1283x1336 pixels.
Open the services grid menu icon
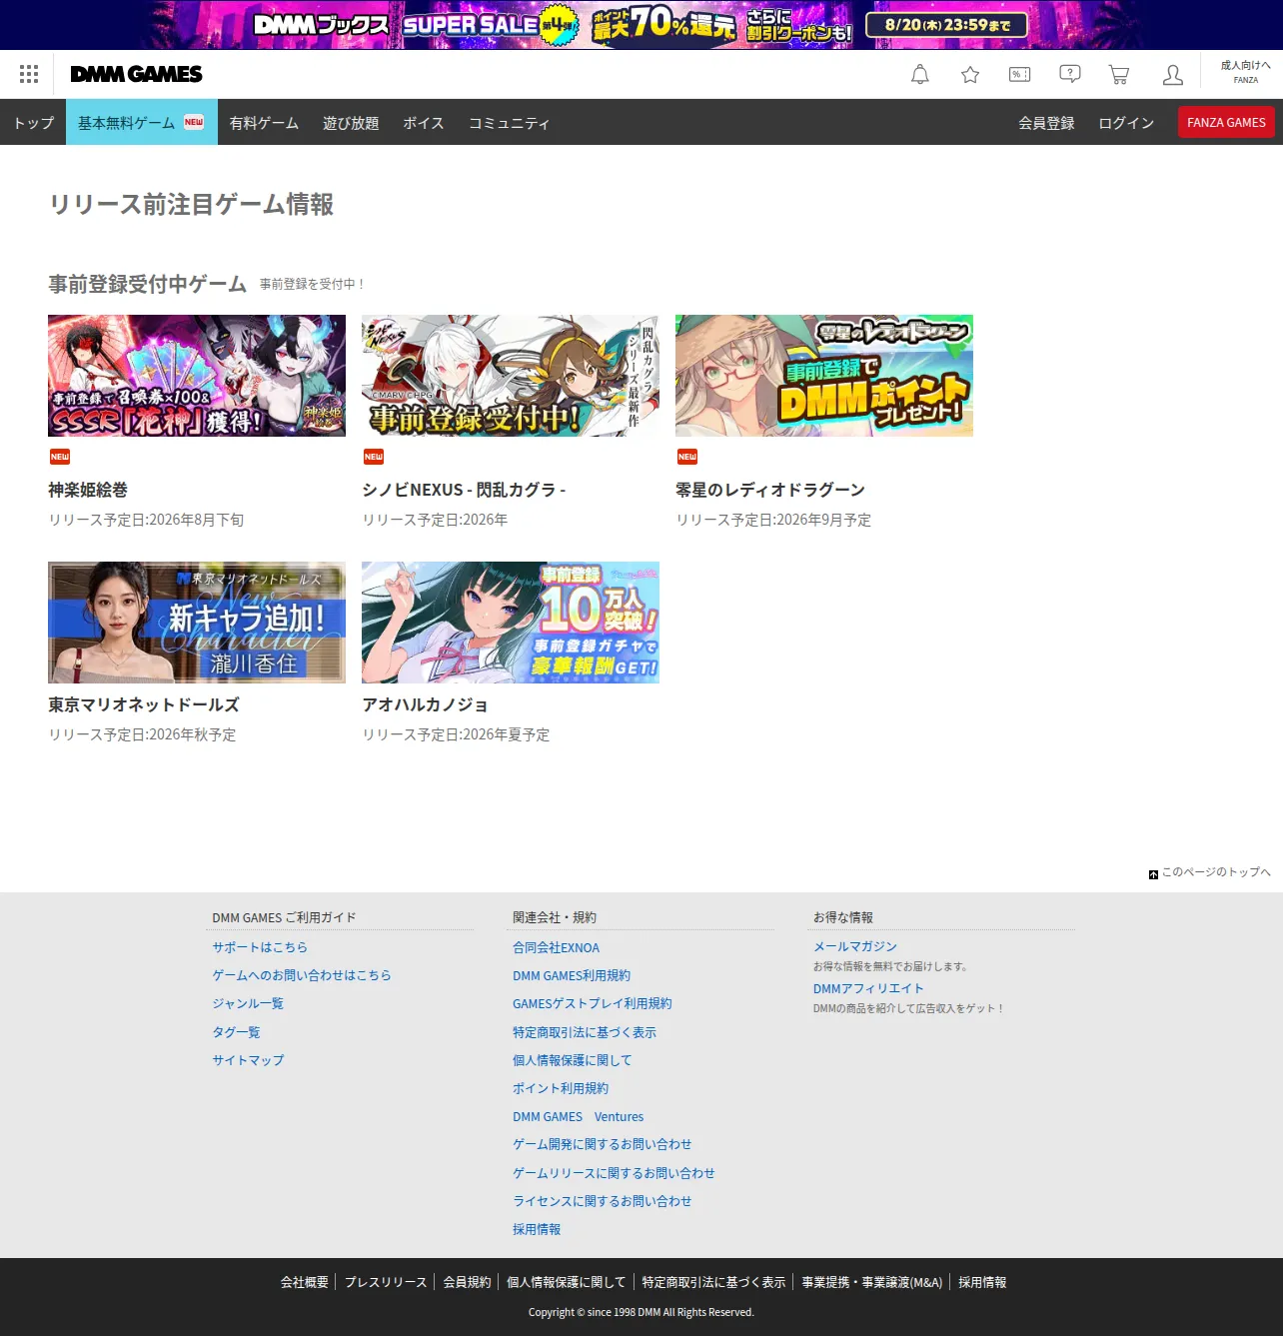click(x=29, y=74)
